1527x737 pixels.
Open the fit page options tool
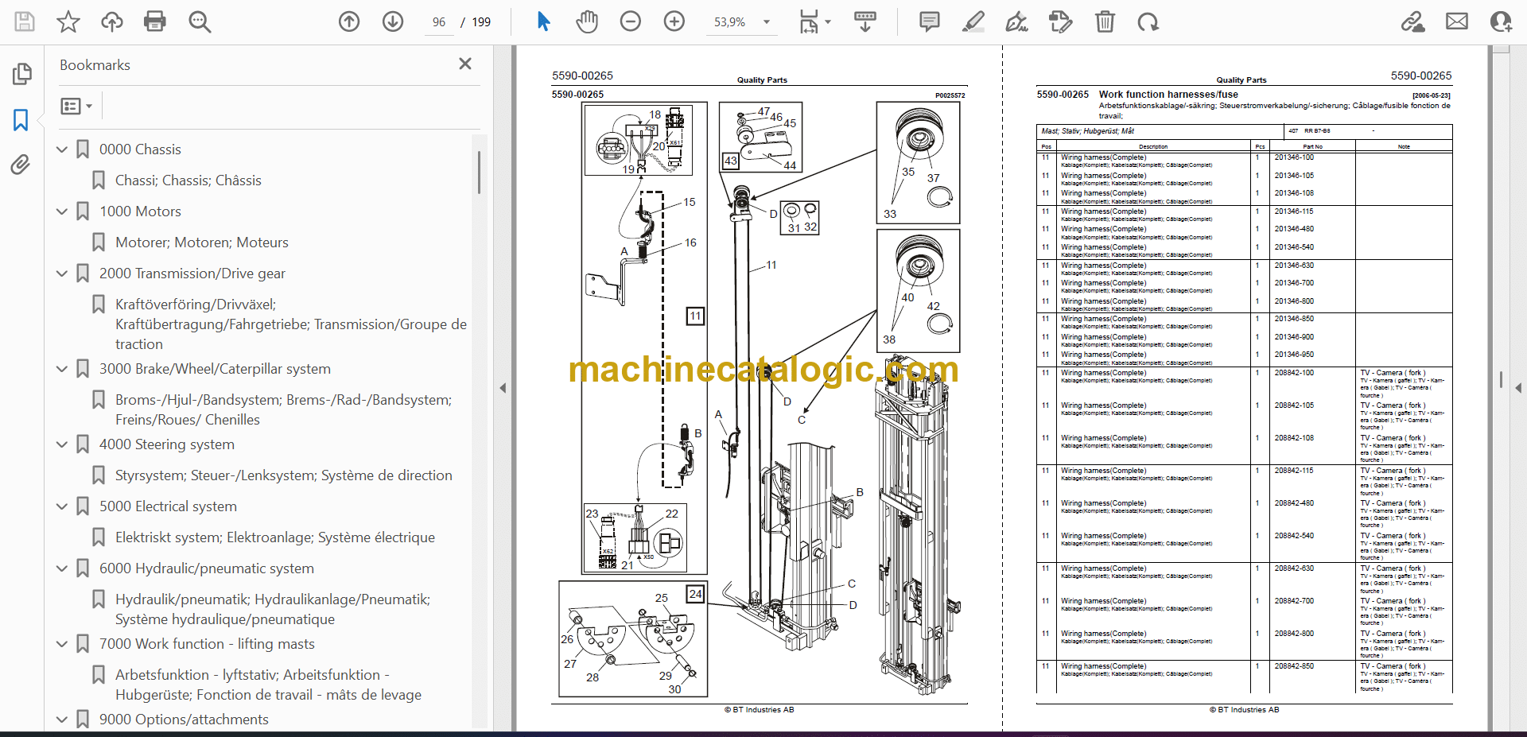tap(814, 21)
